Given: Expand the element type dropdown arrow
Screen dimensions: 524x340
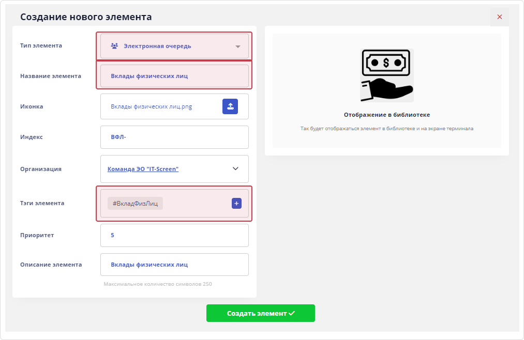Looking at the screenshot, I should click(x=238, y=47).
